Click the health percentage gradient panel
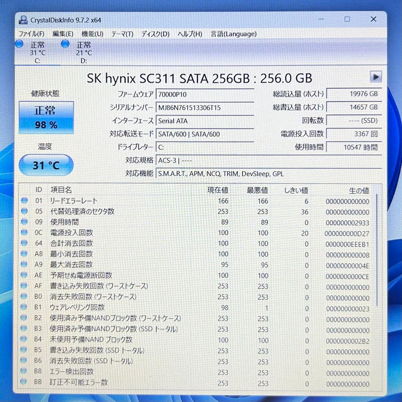The height and width of the screenshot is (402, 402). coord(46,117)
